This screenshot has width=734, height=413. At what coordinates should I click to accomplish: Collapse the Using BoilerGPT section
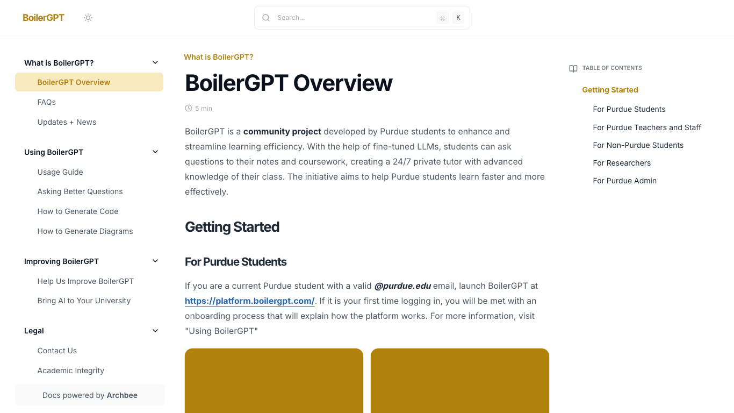point(155,151)
